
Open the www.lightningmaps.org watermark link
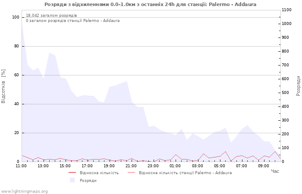(24, 191)
